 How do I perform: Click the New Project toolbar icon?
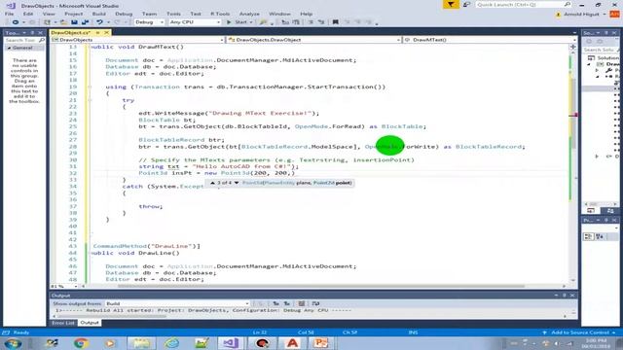pos(47,22)
